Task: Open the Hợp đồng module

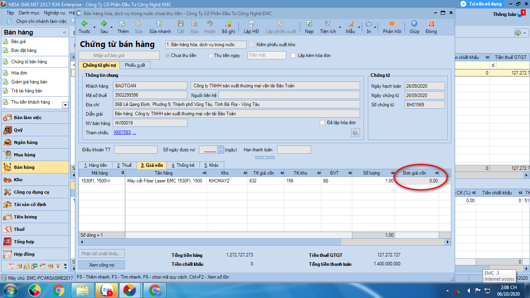Action: click(x=35, y=254)
